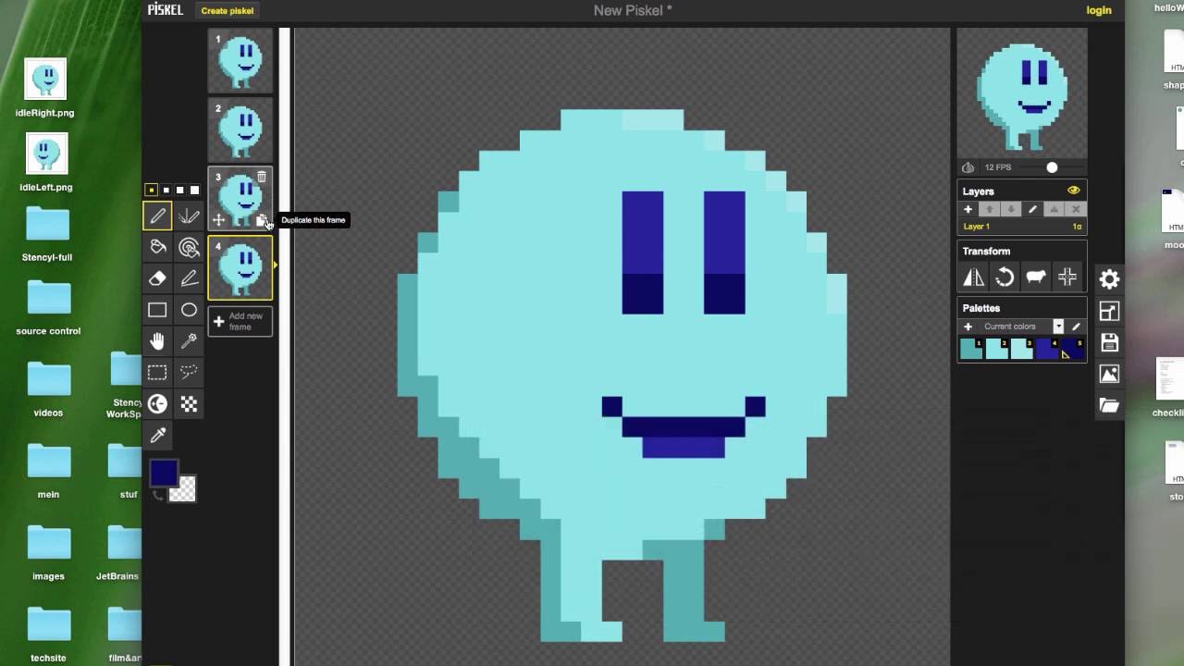This screenshot has height=666, width=1184.
Task: Open the Export image panel
Action: (x=1109, y=375)
